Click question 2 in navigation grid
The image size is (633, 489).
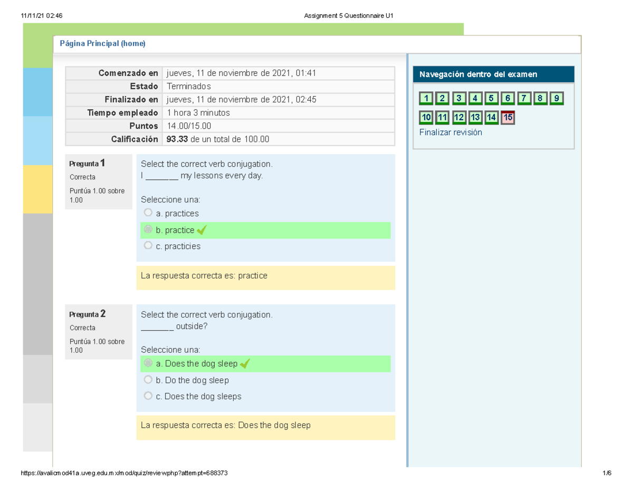tap(443, 99)
